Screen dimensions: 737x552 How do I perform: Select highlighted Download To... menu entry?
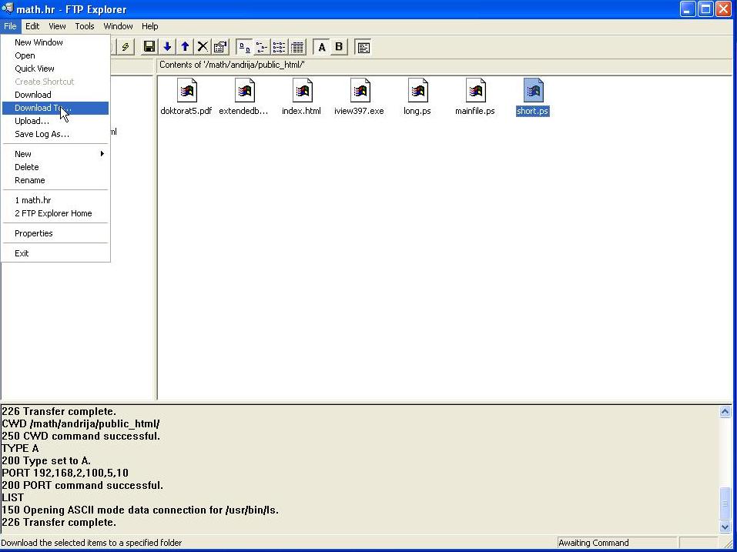pyautogui.click(x=55, y=108)
